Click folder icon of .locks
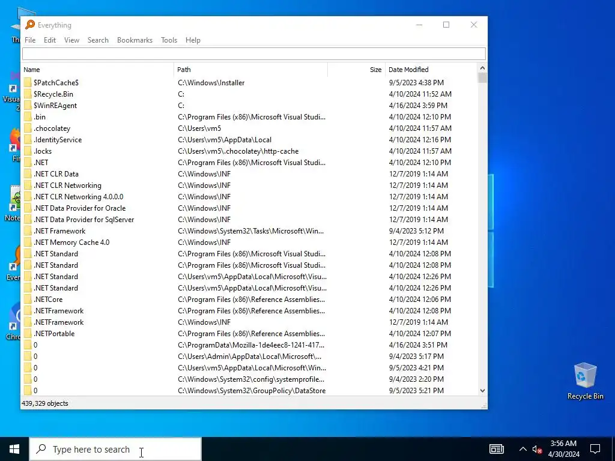This screenshot has width=615, height=461. (28, 151)
